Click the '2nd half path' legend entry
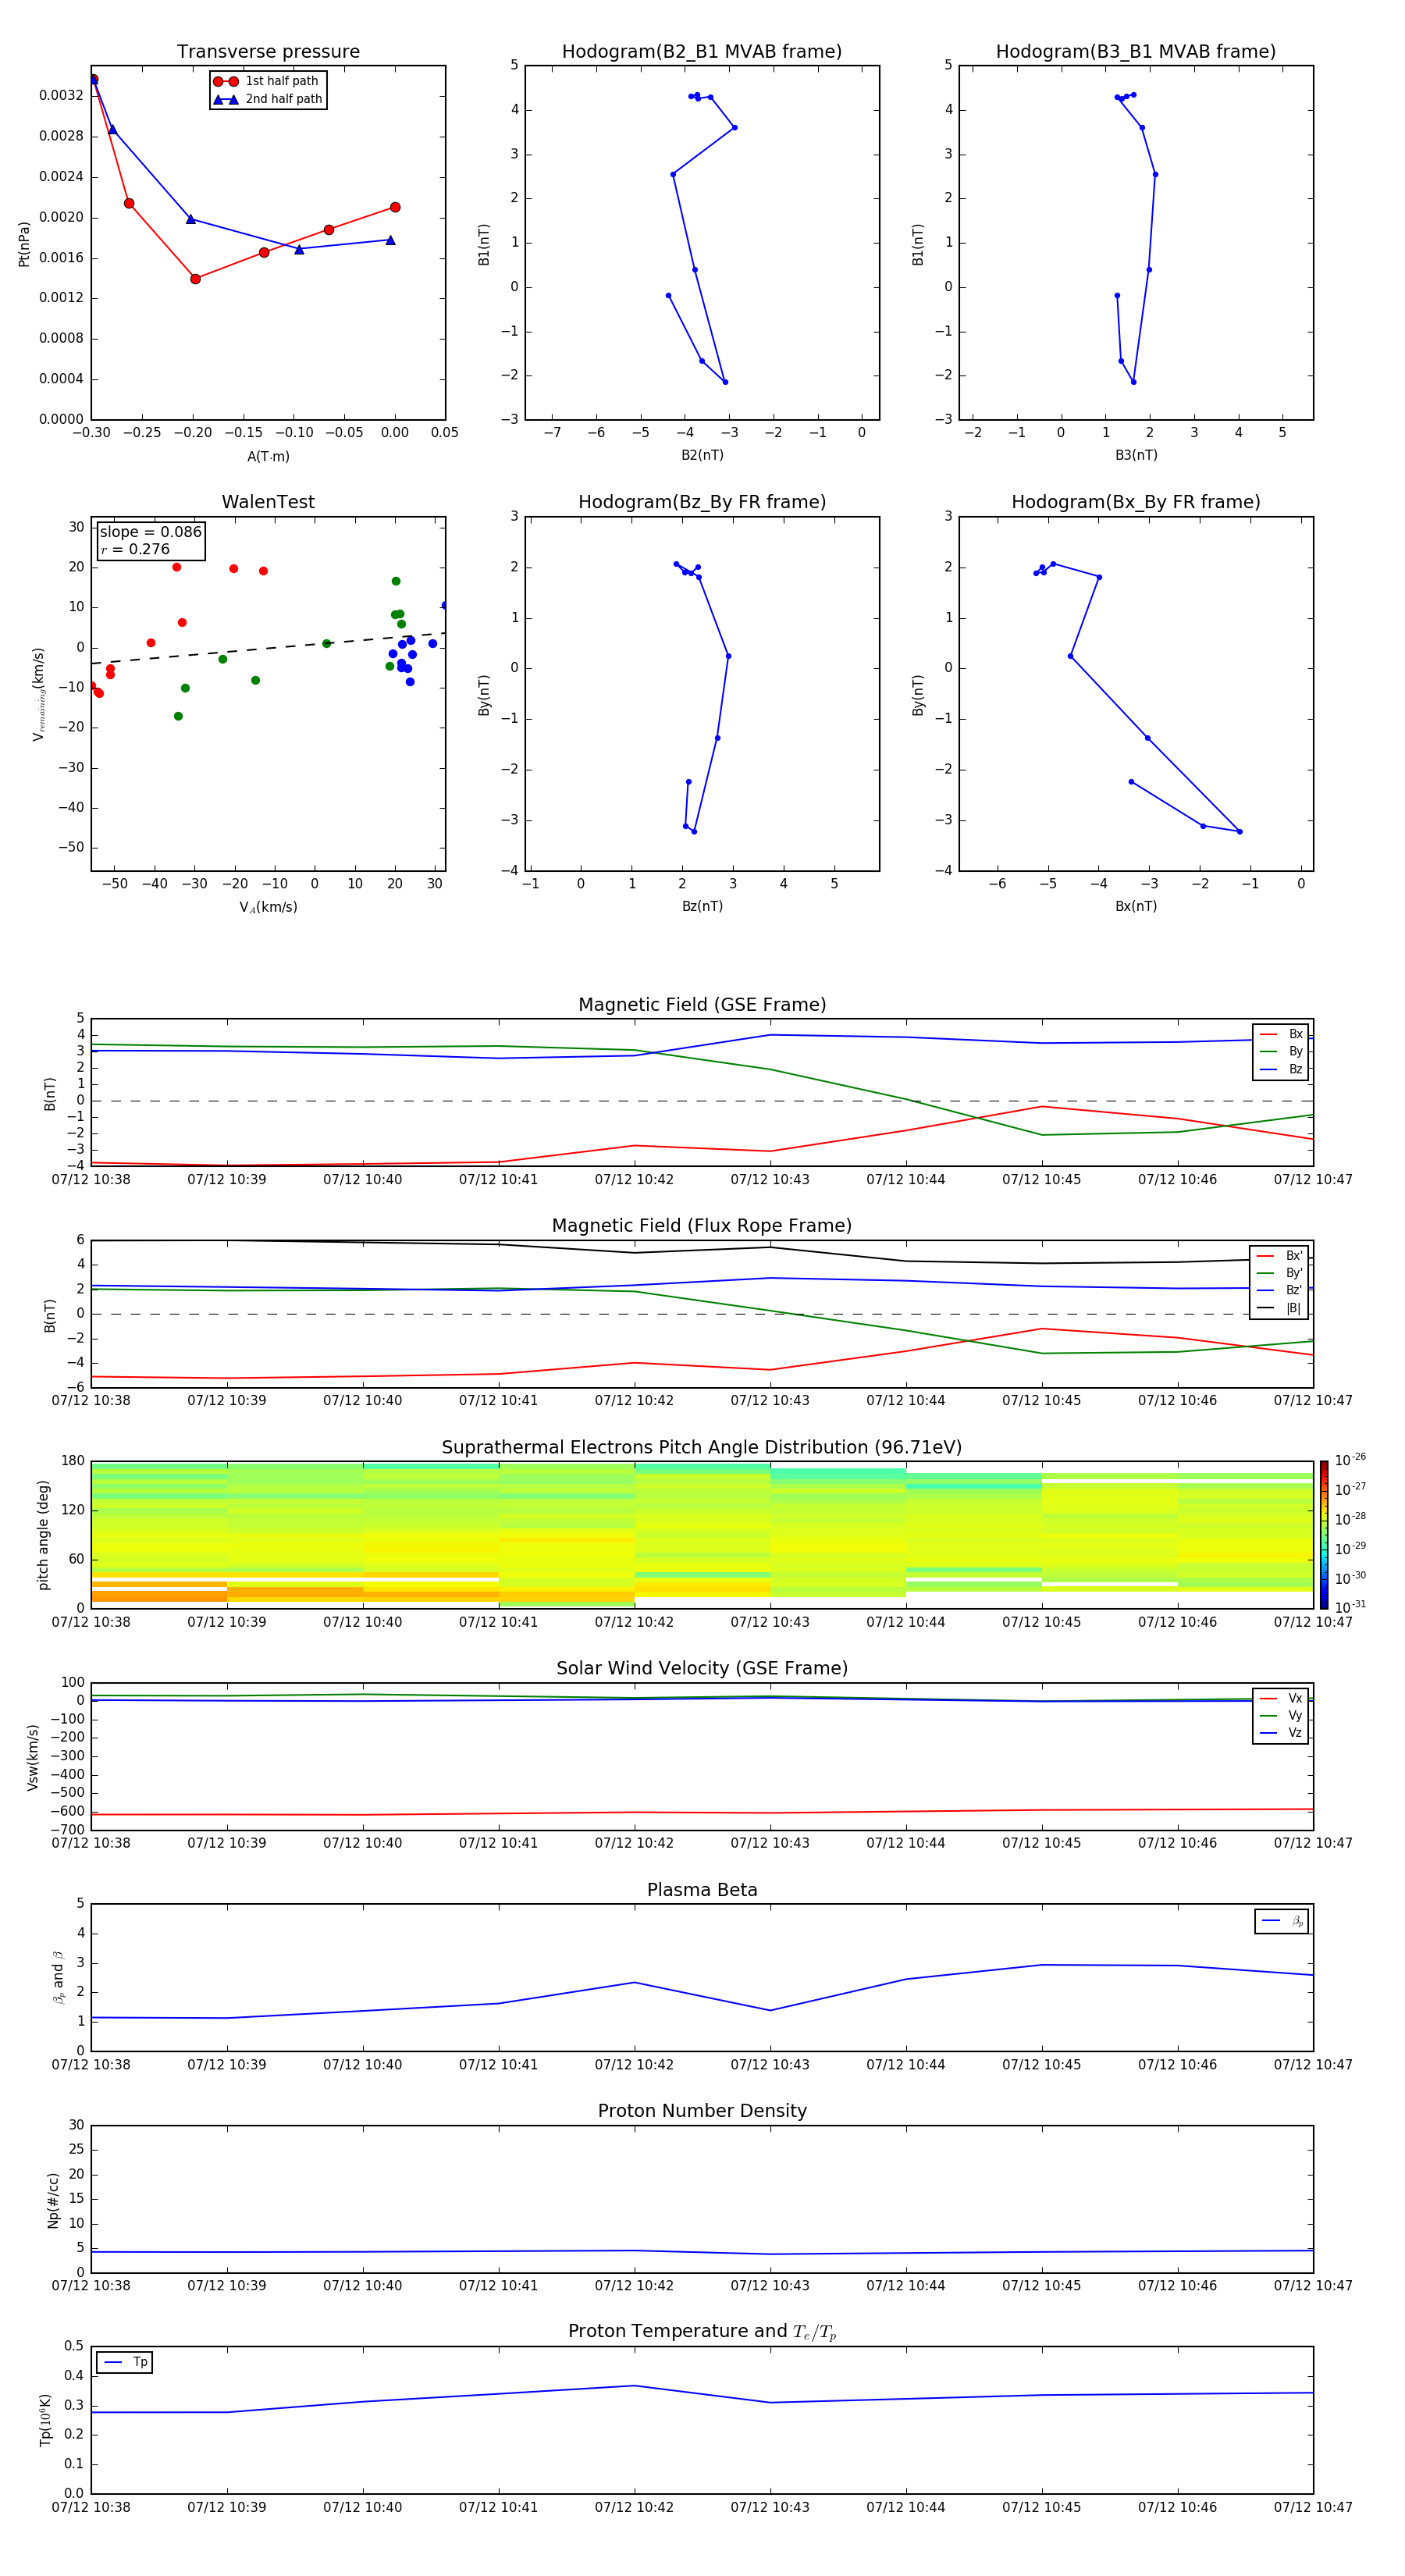This screenshot has height=2576, width=1405. point(268,99)
